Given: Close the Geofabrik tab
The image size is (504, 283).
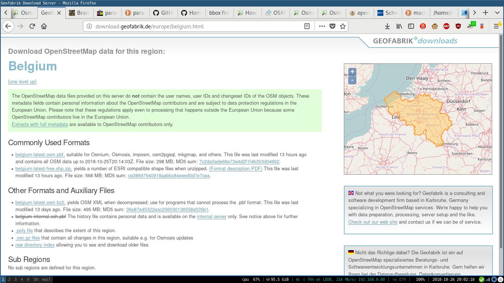Looking at the screenshot, I should coord(60,13).
